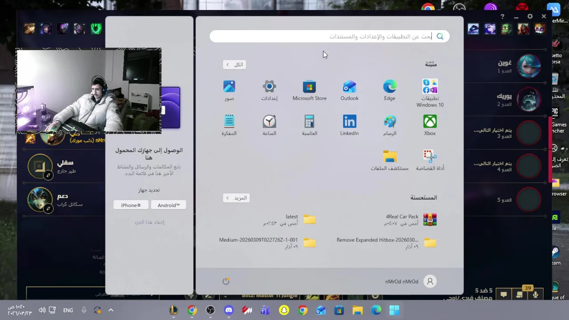Open Microsoft Store from the taskbar
This screenshot has height=320, width=569.
point(339,310)
